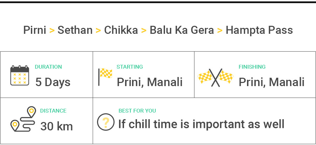Click "If chill time is important as well"
This screenshot has width=316, height=145.
[201, 124]
